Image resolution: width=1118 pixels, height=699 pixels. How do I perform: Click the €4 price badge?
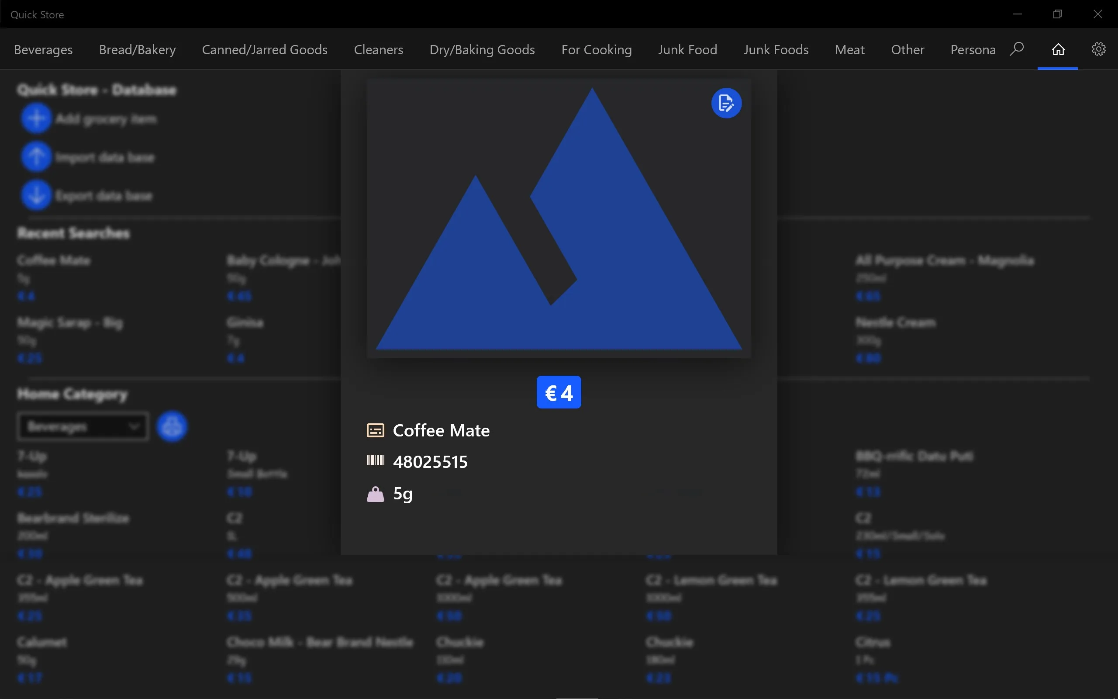tap(559, 392)
